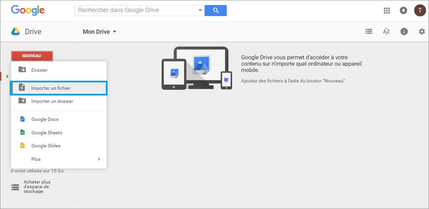Open Drive settings gear
Image resolution: width=429 pixels, height=209 pixels.
pos(422,31)
